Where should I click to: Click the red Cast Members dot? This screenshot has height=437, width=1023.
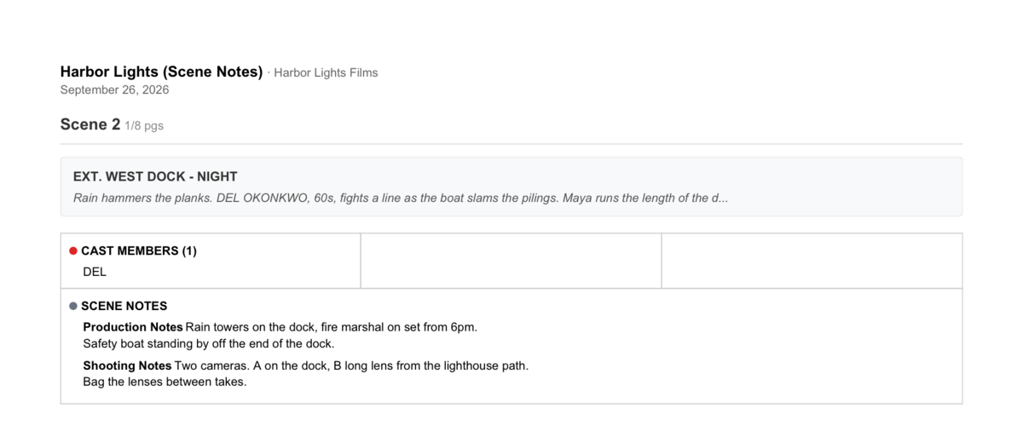(73, 251)
